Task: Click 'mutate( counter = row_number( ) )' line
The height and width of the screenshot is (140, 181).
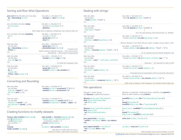Action: [x=56, y=70]
